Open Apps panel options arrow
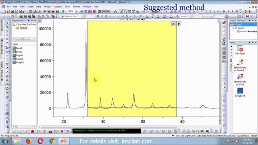This screenshot has height=145, width=258. pyautogui.click(x=250, y=43)
